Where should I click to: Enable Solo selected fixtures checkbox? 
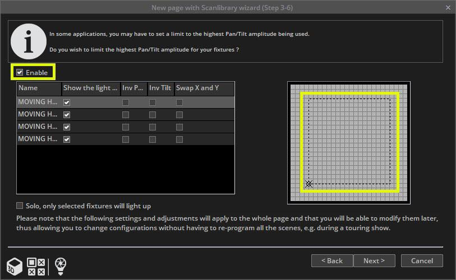pyautogui.click(x=20, y=206)
